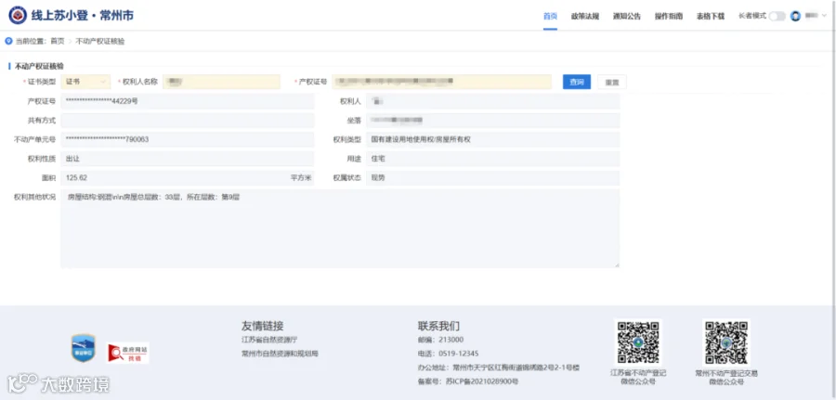Click the location pin icon in the breadcrumb

[x=8, y=41]
